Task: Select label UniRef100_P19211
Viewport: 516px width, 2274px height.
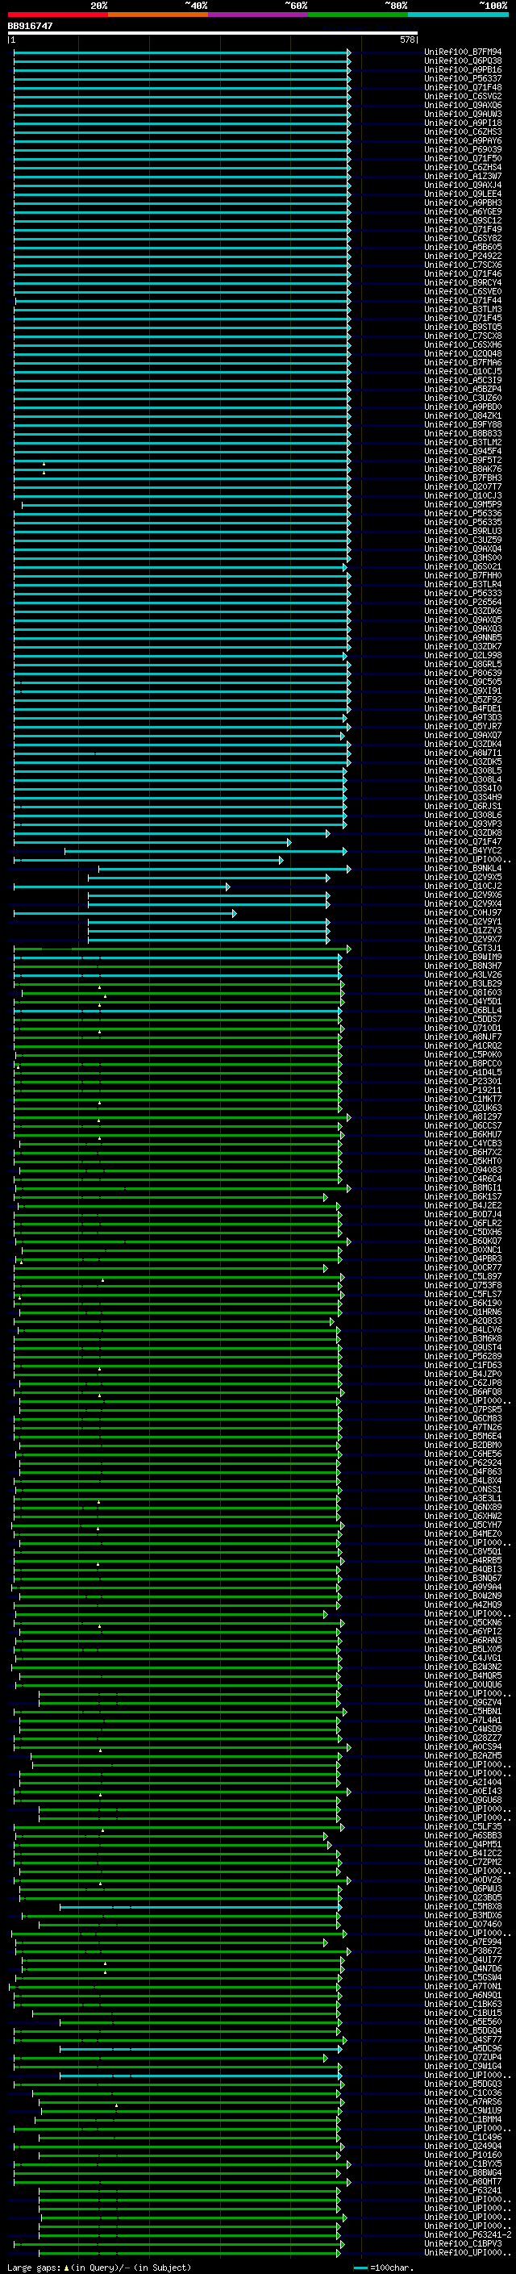Action: click(x=463, y=1091)
